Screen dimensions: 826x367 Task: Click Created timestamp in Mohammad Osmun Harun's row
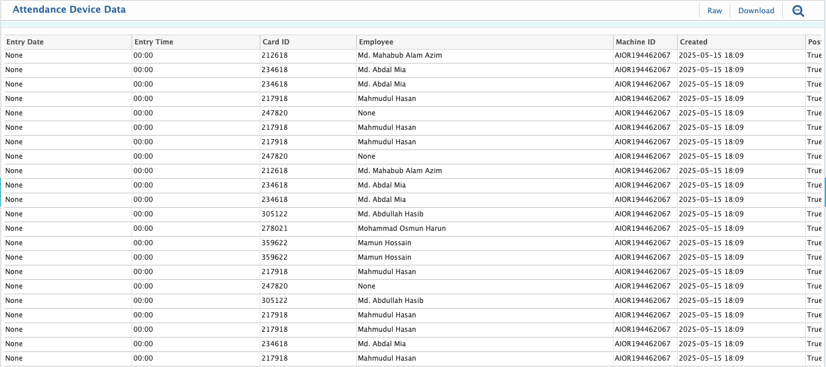pos(711,229)
